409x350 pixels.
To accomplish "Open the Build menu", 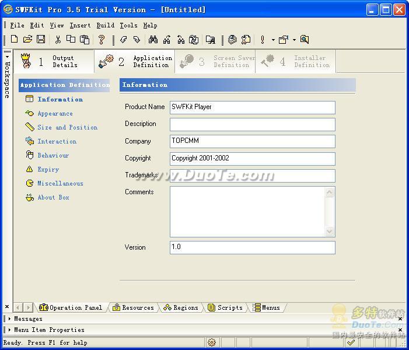I will point(106,25).
